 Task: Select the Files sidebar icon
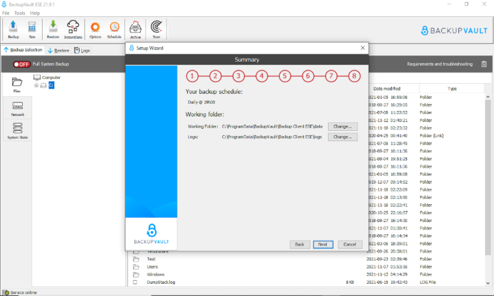[17, 84]
